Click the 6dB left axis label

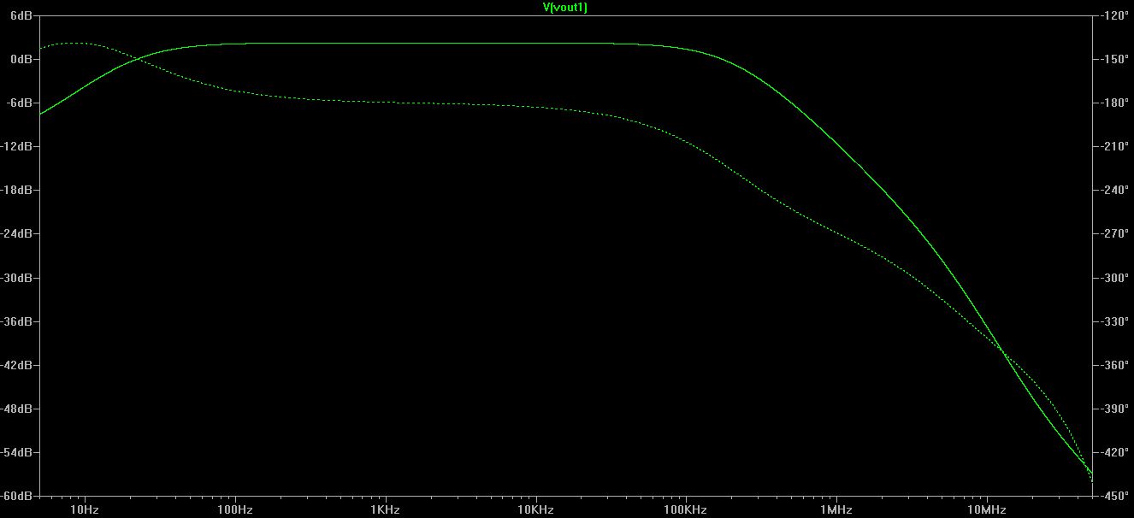(x=22, y=15)
